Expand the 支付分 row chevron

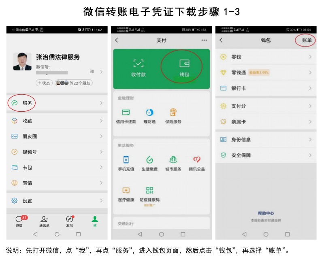click(310, 106)
